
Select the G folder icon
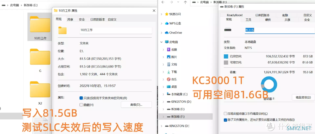[x=40, y=57]
